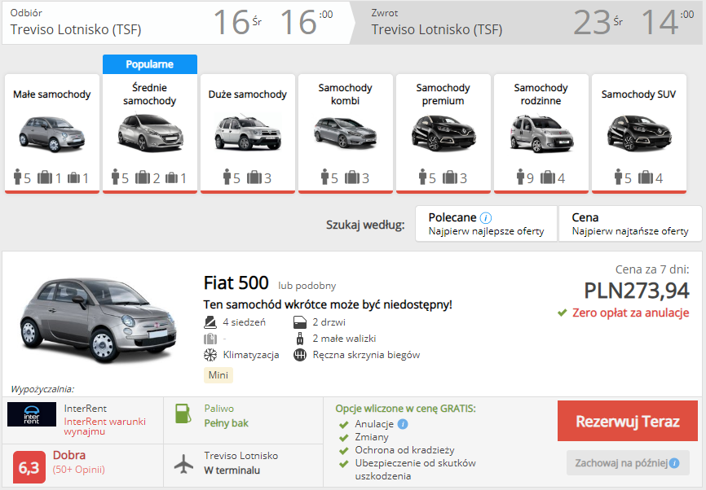The height and width of the screenshot is (490, 706).
Task: Click the W terminalu location text
Action: [x=232, y=470]
